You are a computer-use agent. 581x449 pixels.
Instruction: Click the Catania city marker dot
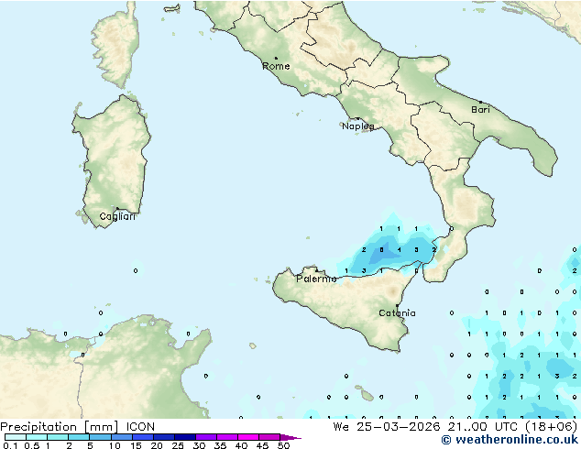(x=397, y=306)
